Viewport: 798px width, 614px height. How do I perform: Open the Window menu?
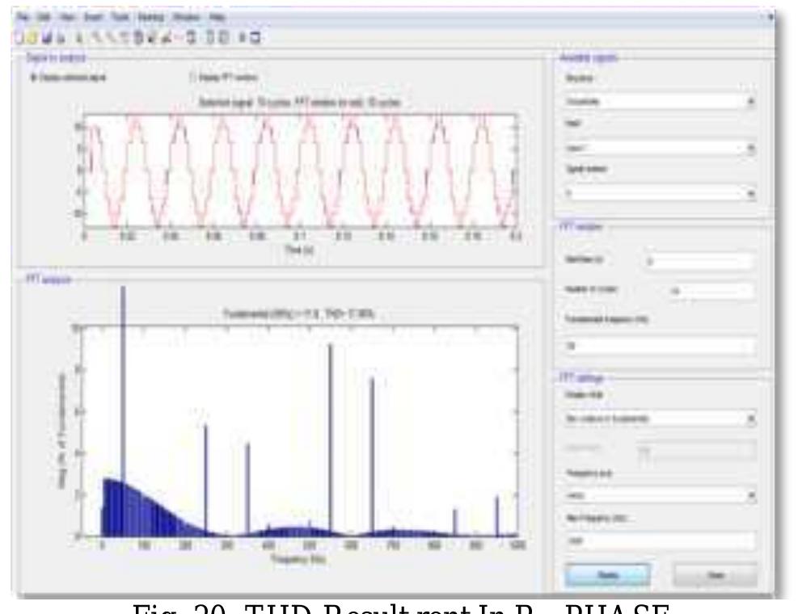[x=186, y=17]
